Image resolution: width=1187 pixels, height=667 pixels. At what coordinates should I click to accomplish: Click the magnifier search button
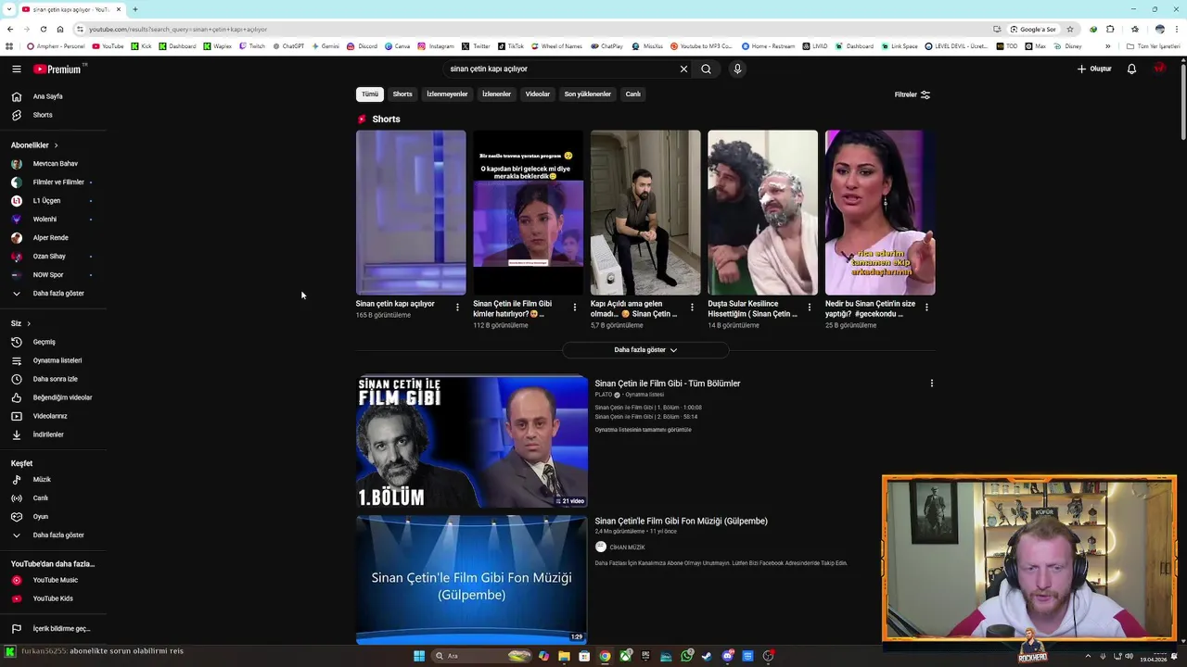click(x=706, y=69)
